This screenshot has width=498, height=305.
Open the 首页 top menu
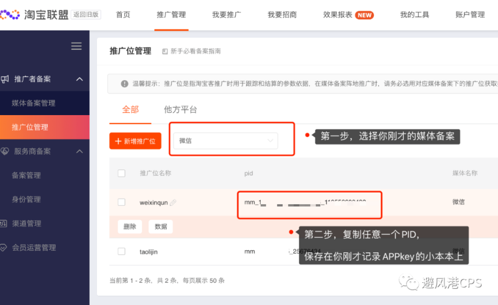coord(123,14)
